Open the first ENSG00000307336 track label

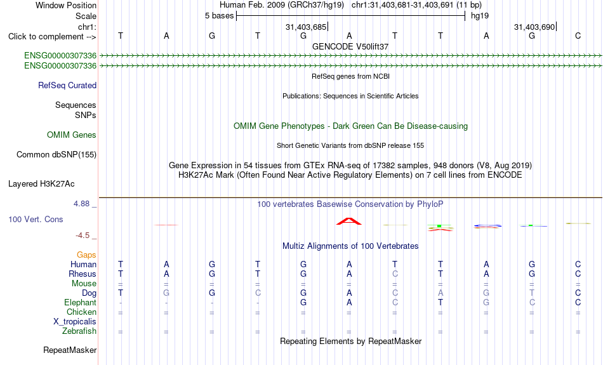coord(60,55)
